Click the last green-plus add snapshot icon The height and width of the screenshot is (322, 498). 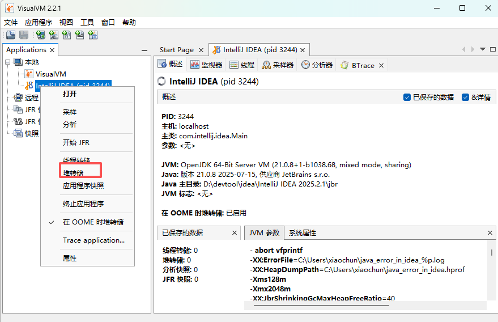(x=93, y=35)
